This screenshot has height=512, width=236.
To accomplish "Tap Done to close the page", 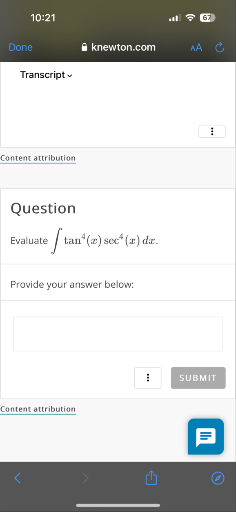I will coord(20,47).
